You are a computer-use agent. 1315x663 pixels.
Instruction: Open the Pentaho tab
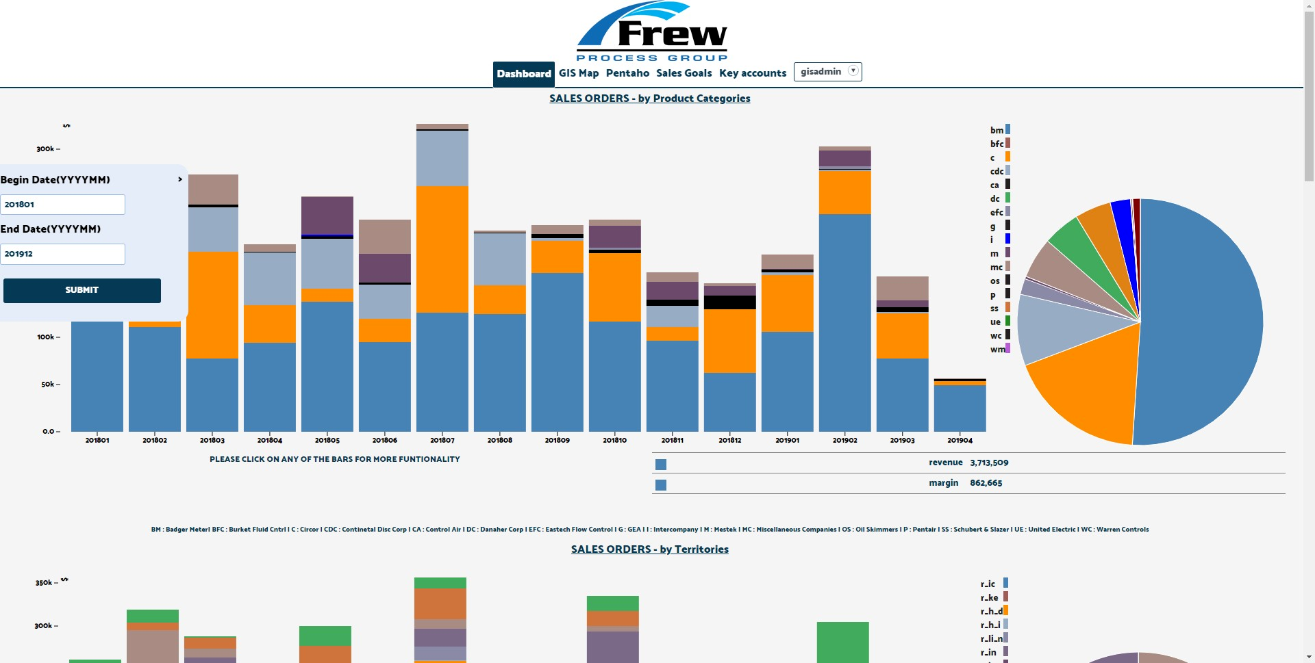(627, 73)
